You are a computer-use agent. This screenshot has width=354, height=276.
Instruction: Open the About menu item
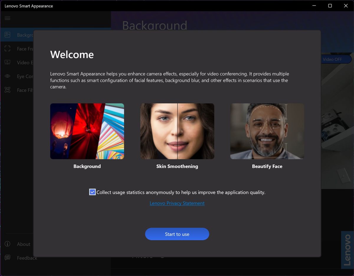pos(24,244)
